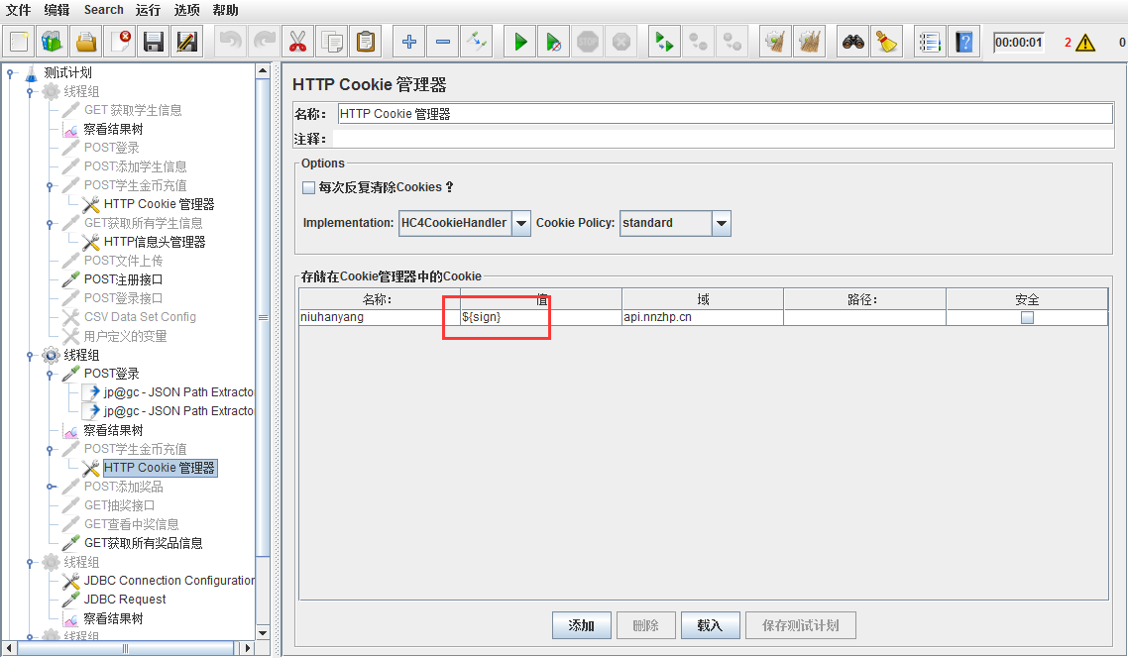
Task: Click the 载入 button
Action: (x=710, y=625)
